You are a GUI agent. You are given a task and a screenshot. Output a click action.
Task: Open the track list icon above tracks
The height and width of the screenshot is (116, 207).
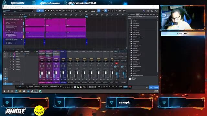[5, 15]
